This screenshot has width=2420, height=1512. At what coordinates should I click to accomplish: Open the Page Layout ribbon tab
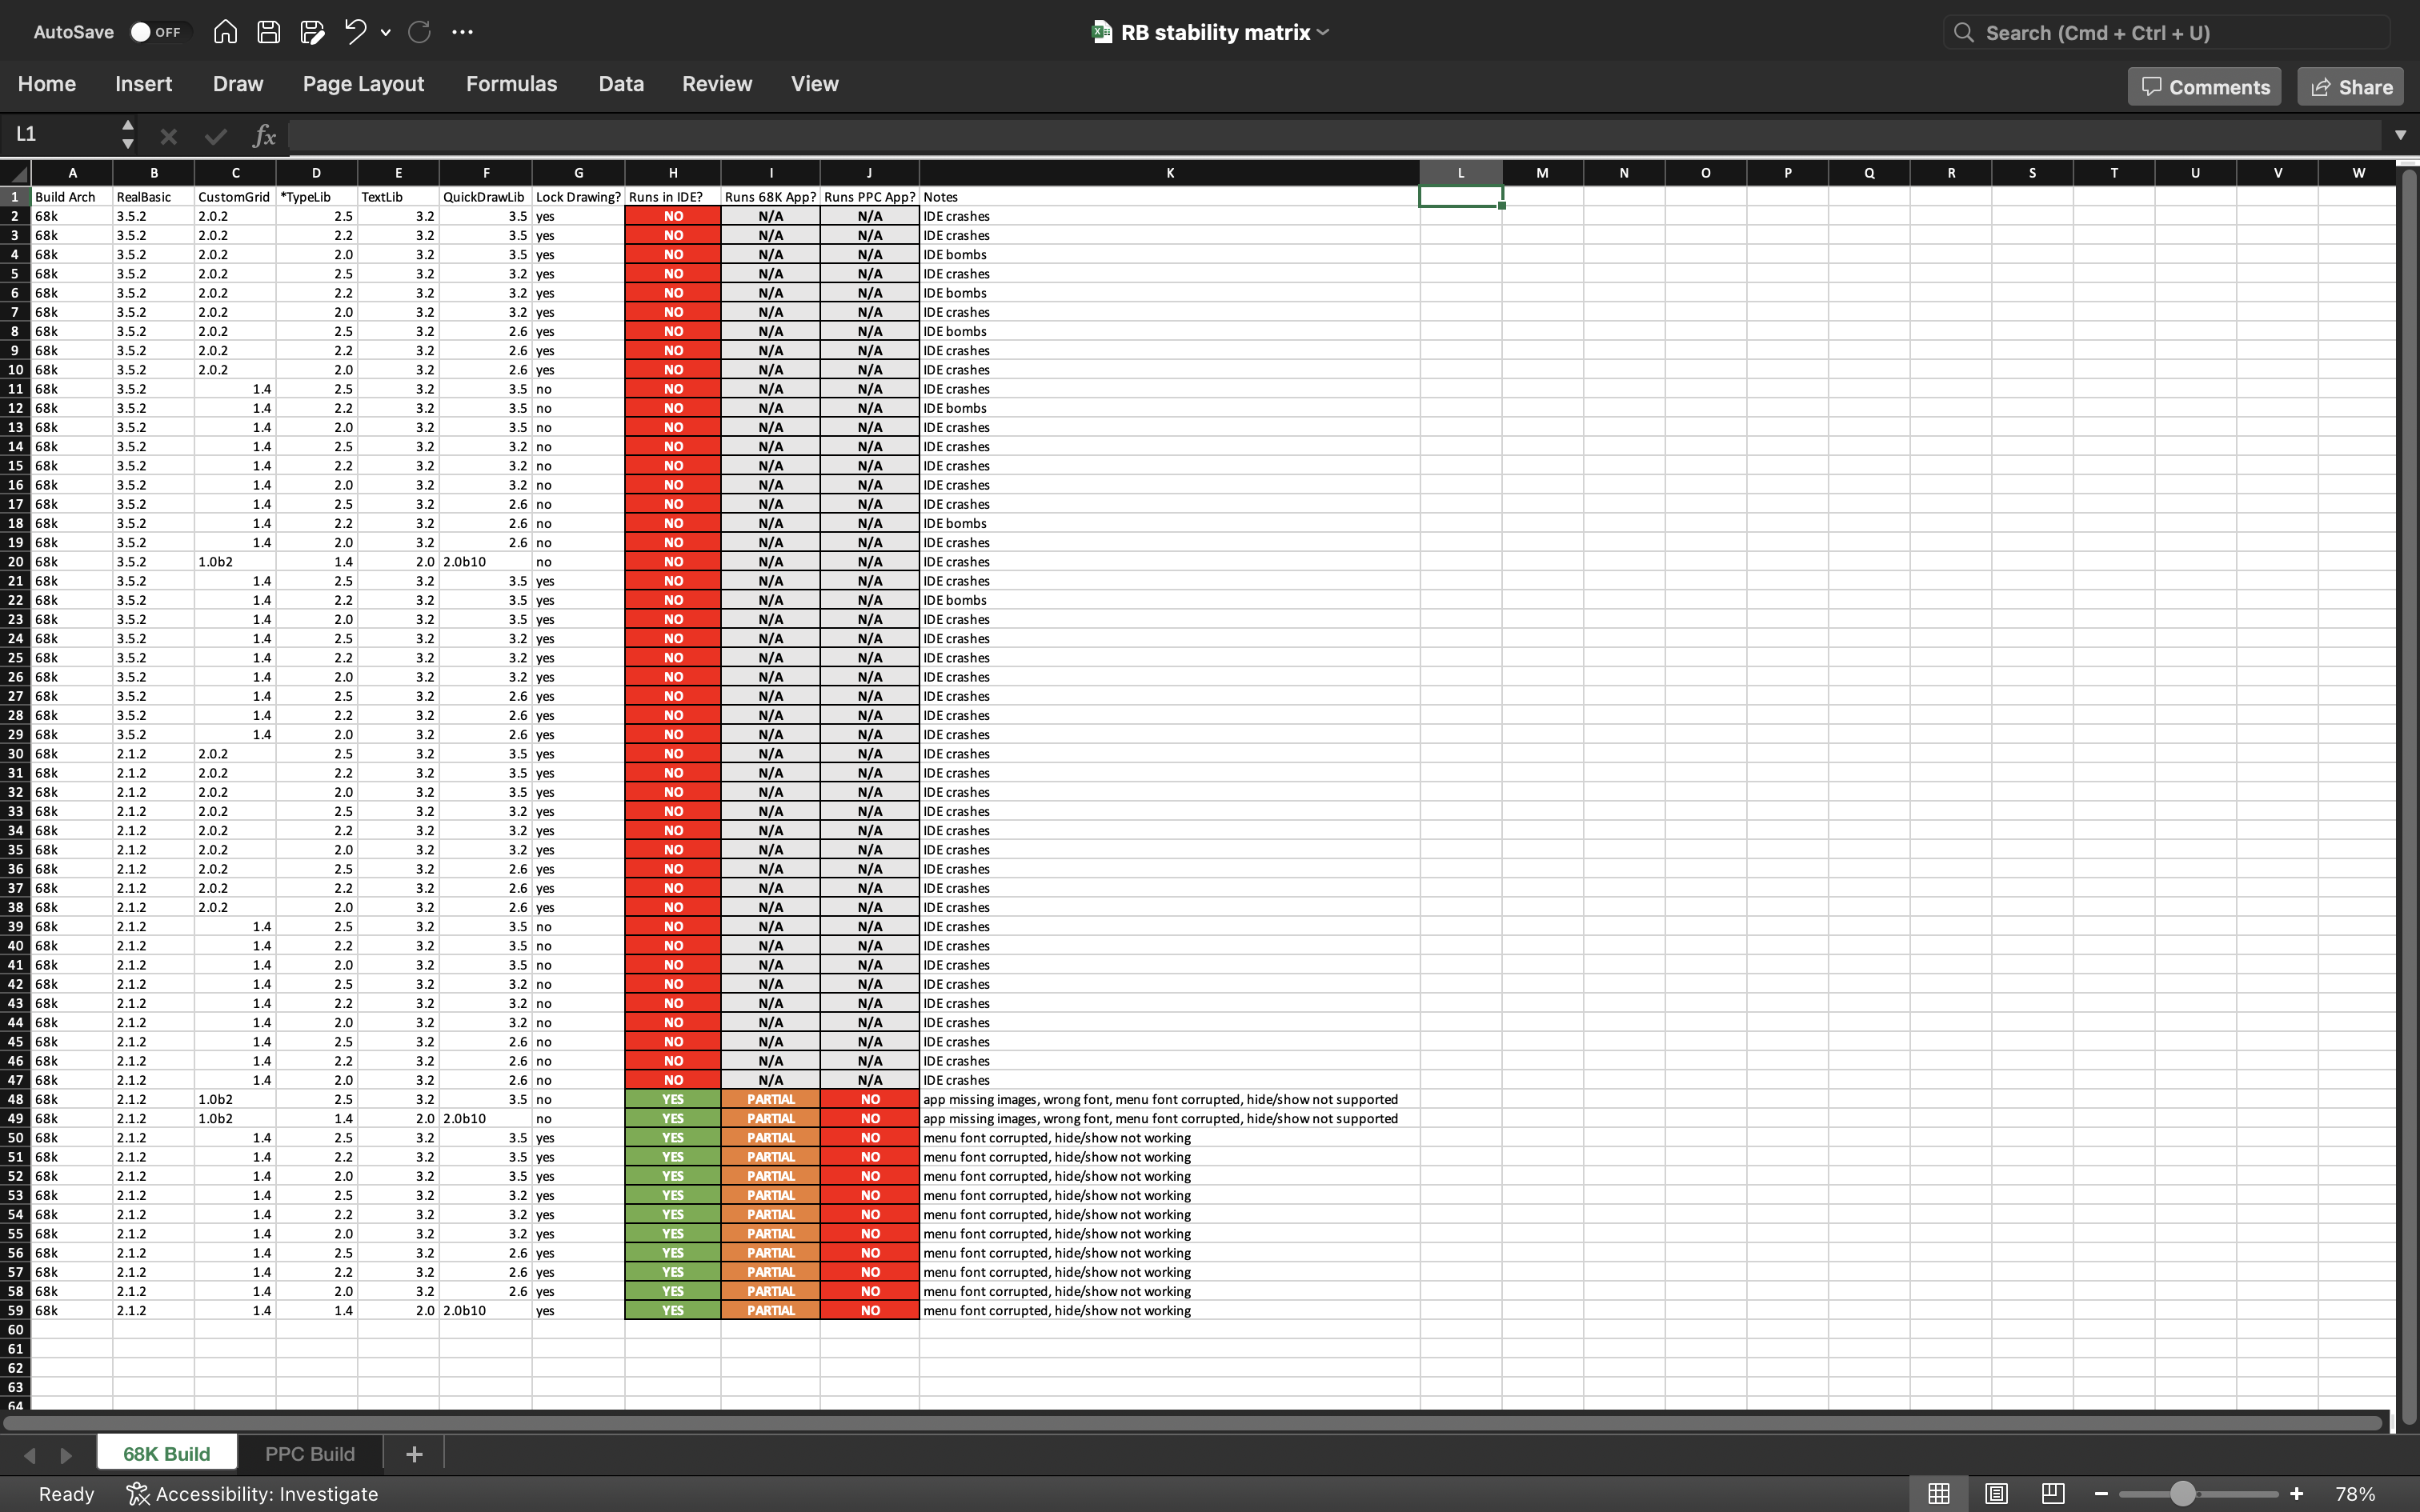coord(363,84)
